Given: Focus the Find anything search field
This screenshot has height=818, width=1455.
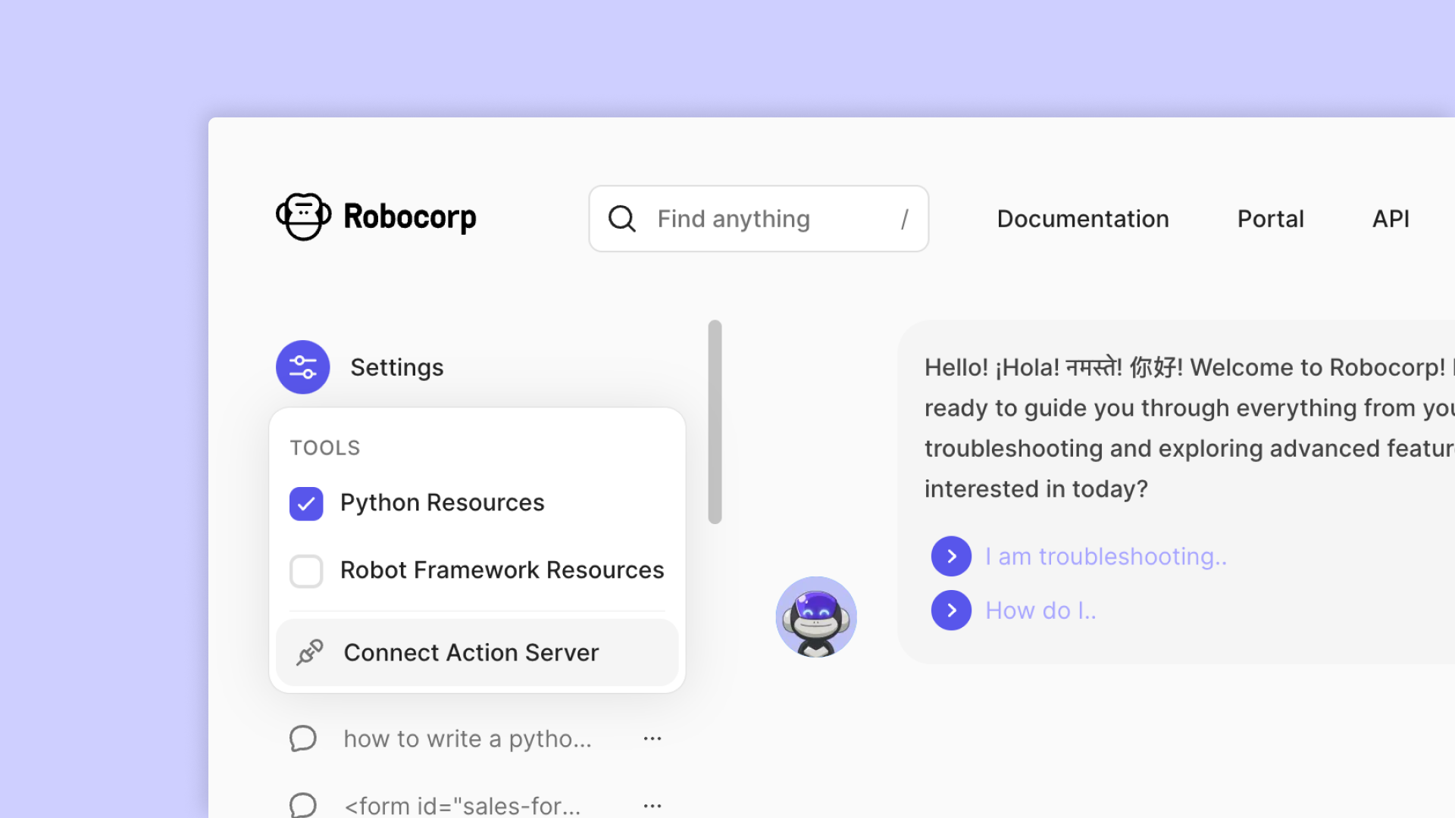Looking at the screenshot, I should [x=759, y=219].
